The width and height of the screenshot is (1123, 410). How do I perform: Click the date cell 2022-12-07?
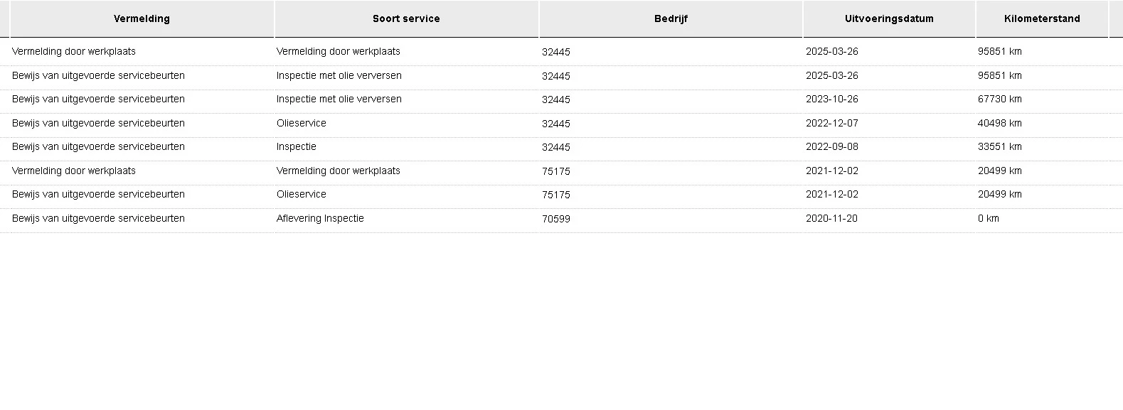(831, 124)
